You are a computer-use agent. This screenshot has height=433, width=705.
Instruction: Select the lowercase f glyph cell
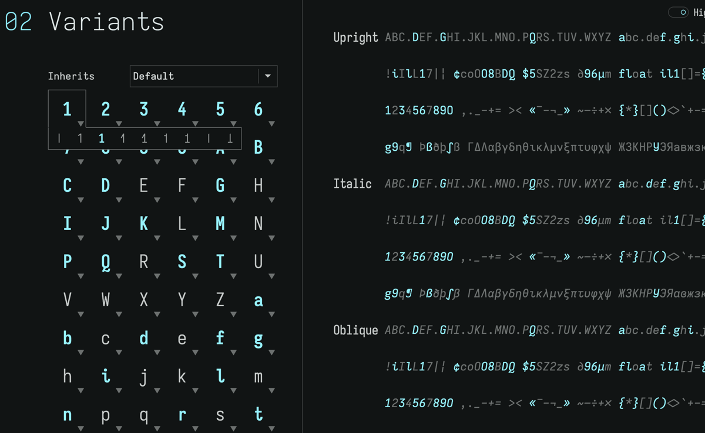[220, 339]
